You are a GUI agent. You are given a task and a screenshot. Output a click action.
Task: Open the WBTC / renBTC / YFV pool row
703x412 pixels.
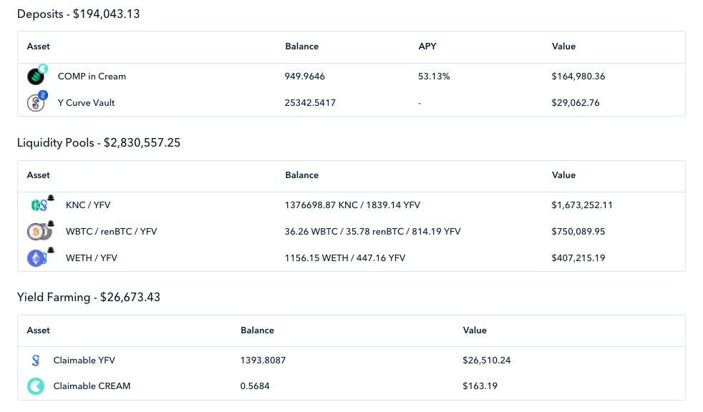pos(351,232)
